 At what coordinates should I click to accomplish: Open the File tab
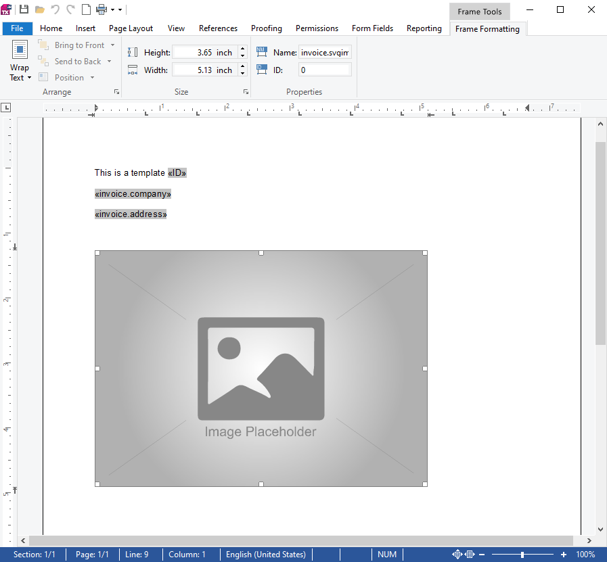coord(17,28)
